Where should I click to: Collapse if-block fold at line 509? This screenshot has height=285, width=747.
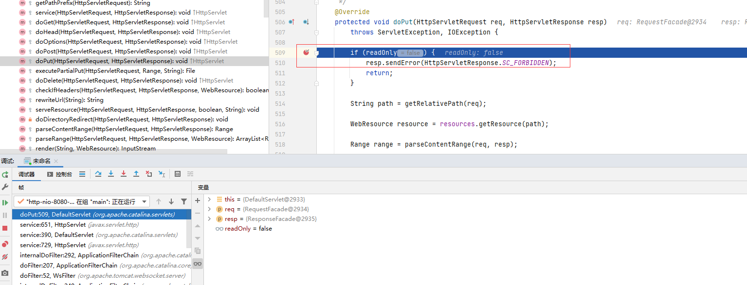(x=317, y=52)
